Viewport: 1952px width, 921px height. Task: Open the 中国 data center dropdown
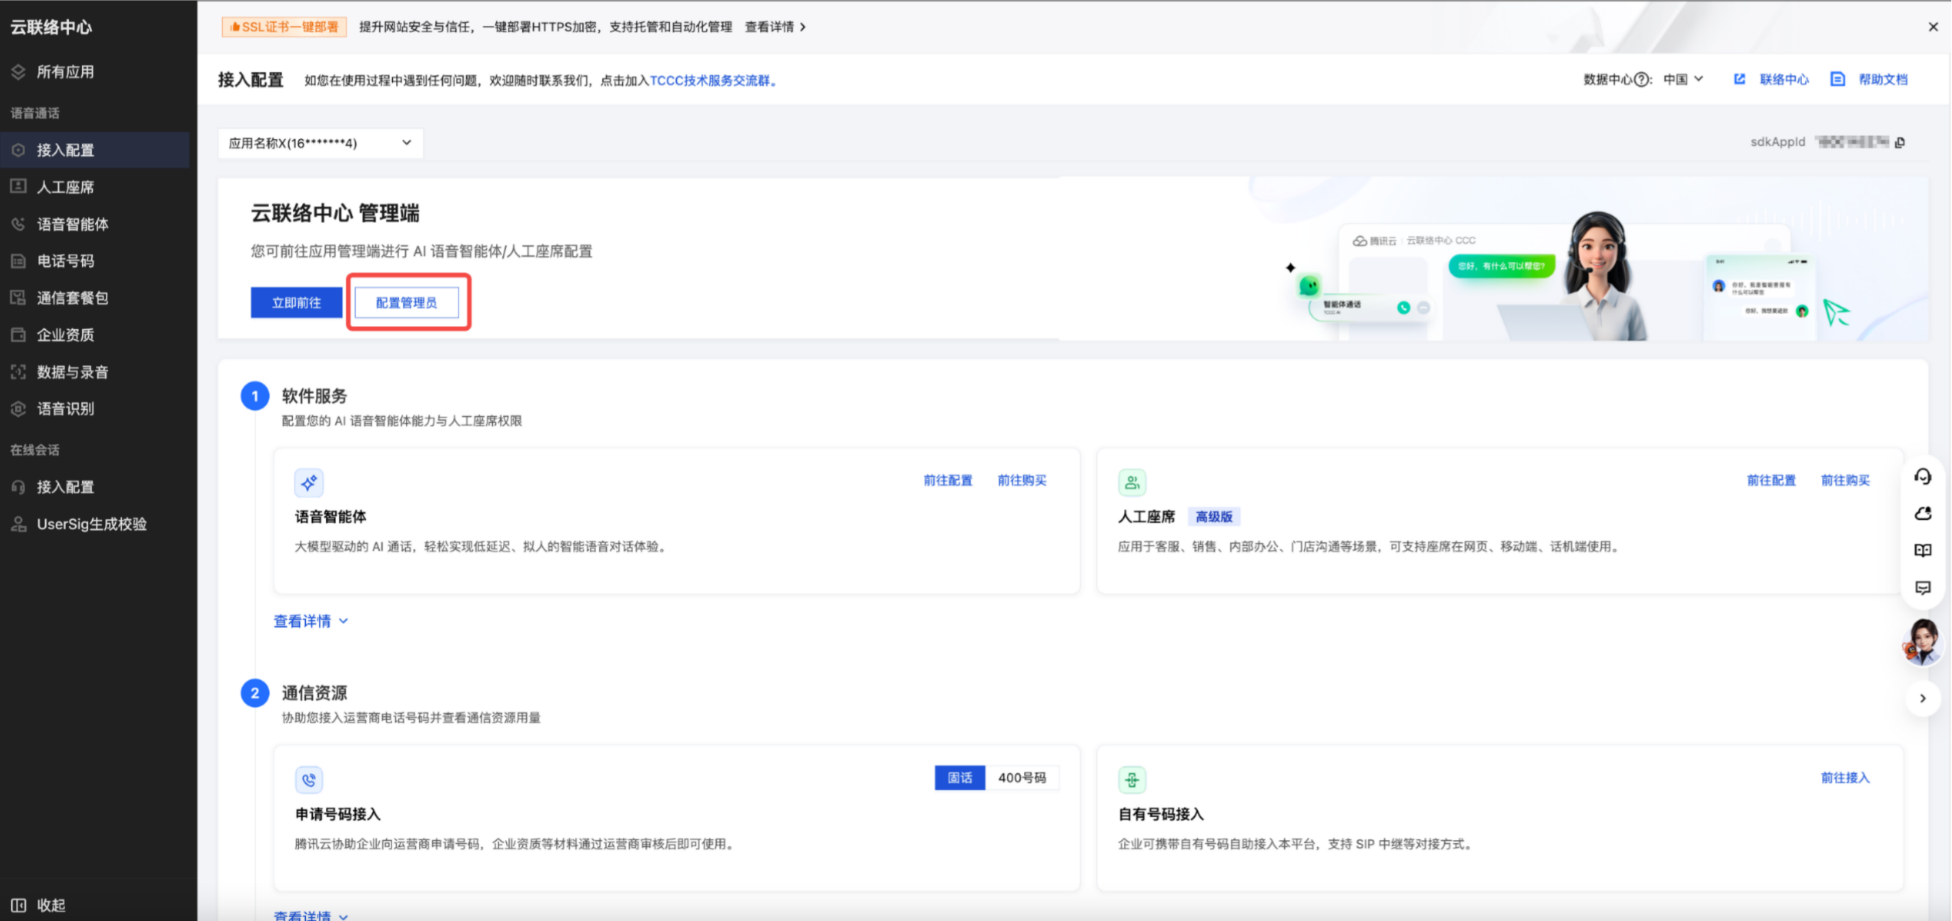coord(1683,79)
